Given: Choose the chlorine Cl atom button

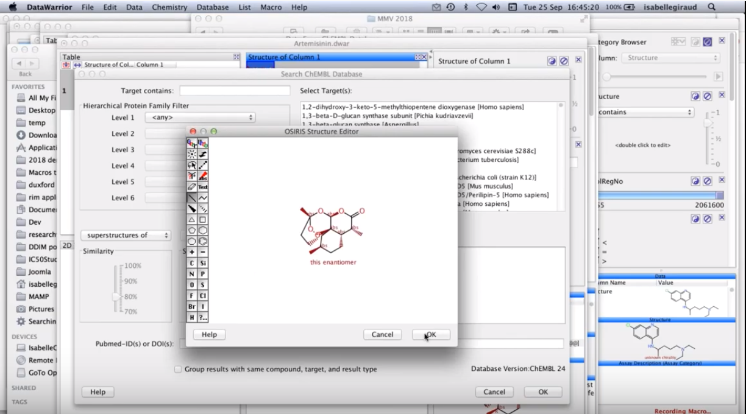Looking at the screenshot, I should pyautogui.click(x=203, y=295).
